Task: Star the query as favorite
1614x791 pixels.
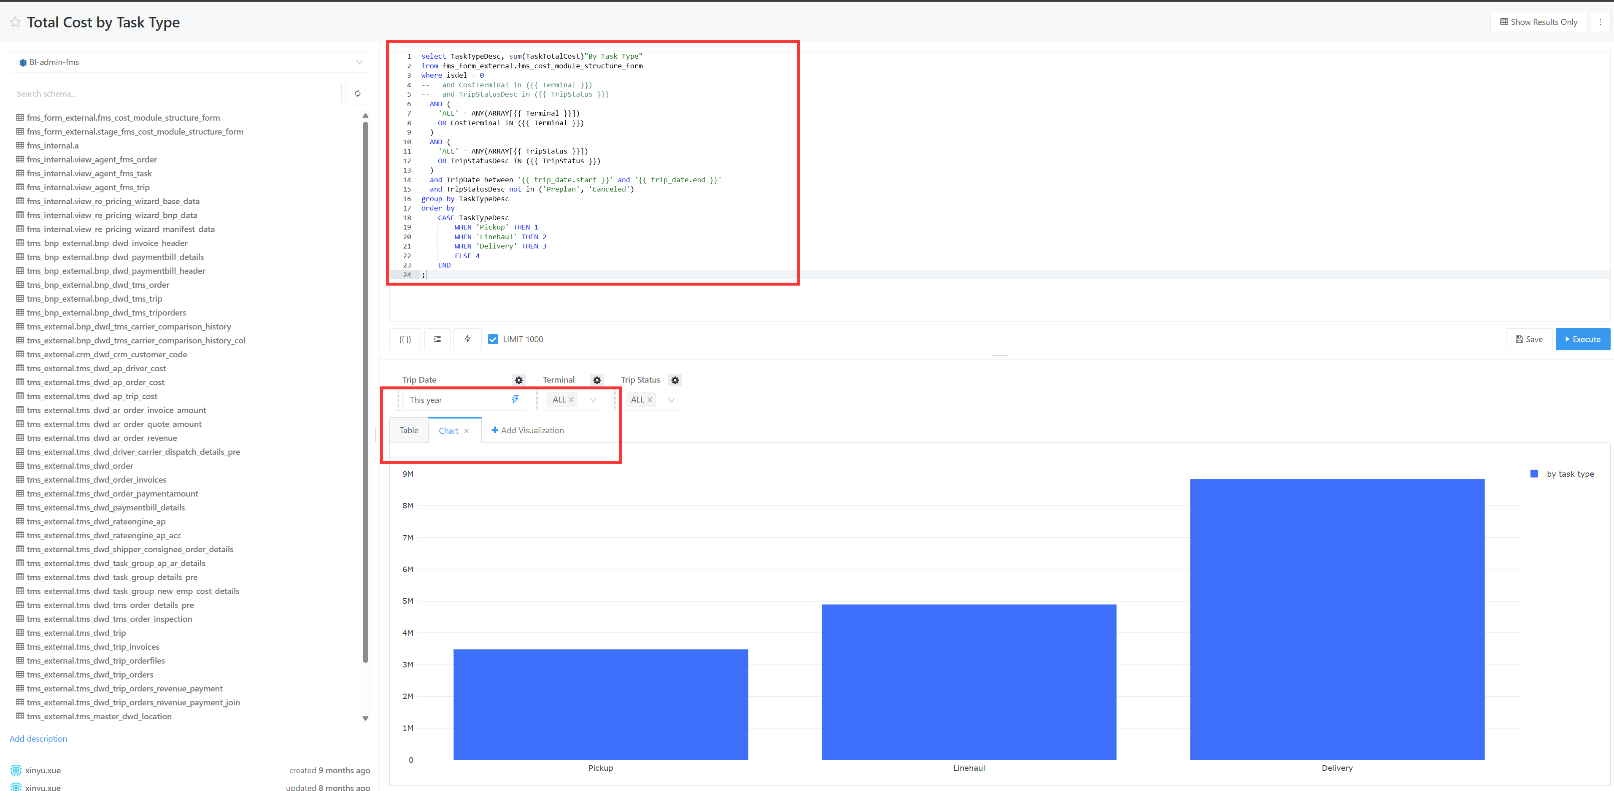Action: pos(15,22)
